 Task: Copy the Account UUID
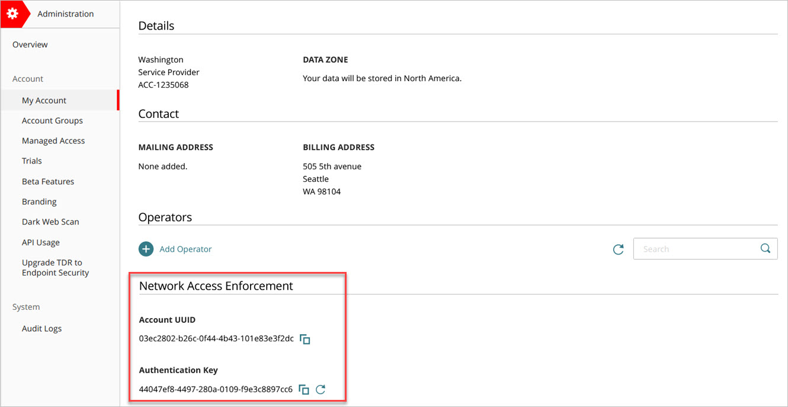pos(305,339)
